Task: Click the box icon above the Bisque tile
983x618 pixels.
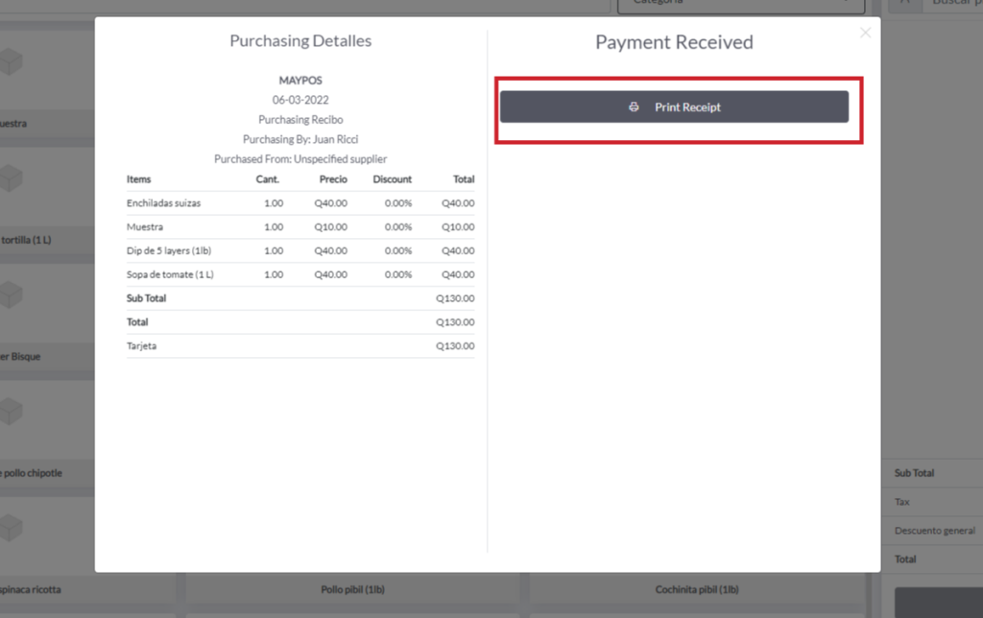Action: click(x=10, y=295)
